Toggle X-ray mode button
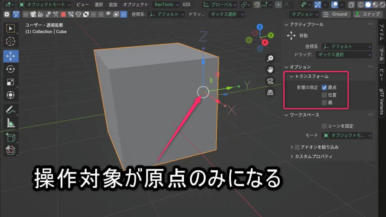 point(351,5)
